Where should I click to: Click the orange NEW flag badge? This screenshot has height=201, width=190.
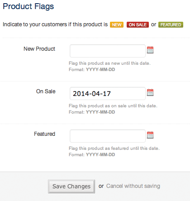click(x=117, y=24)
